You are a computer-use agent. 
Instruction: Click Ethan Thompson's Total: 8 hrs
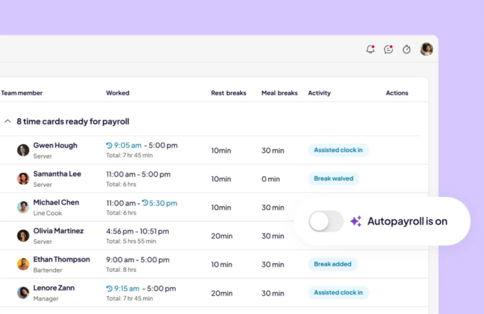121,270
